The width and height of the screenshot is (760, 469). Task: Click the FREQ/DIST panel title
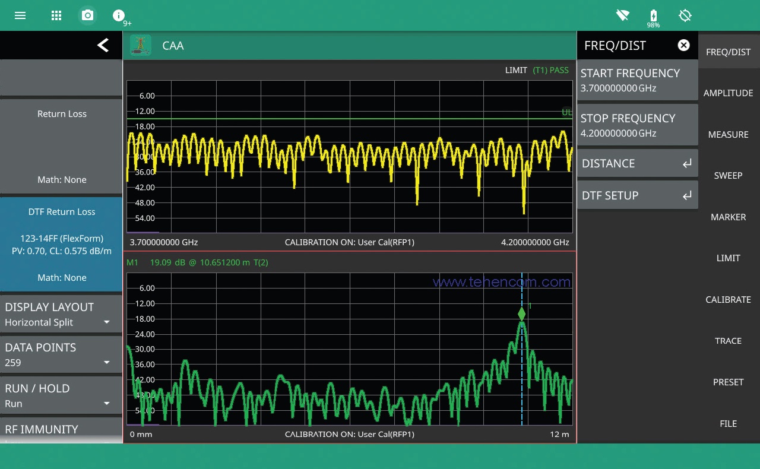(x=615, y=46)
